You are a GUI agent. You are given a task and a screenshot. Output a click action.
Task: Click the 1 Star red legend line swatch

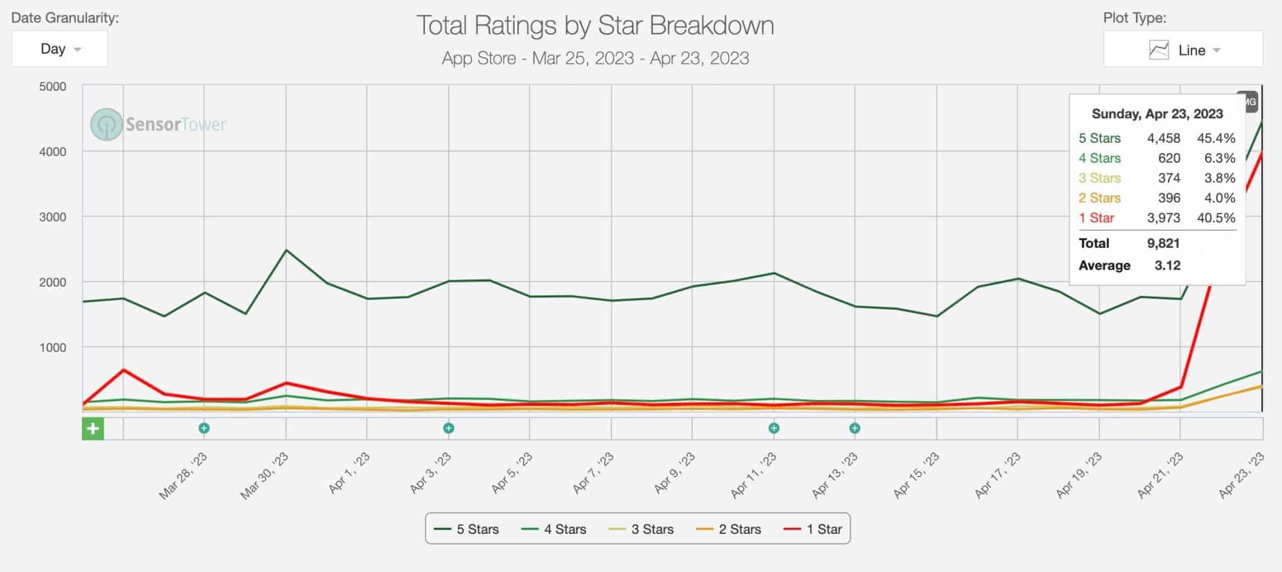pyautogui.click(x=792, y=529)
